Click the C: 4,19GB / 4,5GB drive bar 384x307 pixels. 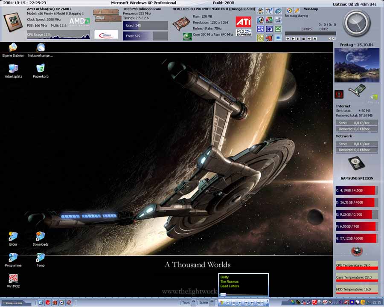pos(357,190)
